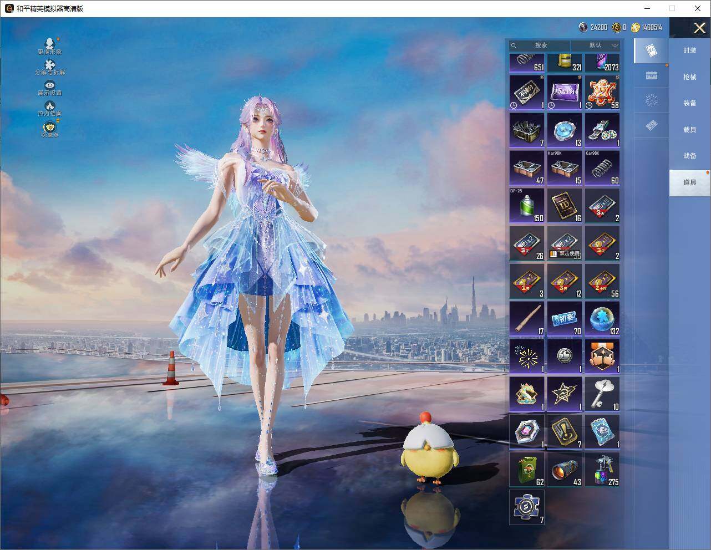The image size is (711, 550).
Task: Switch to the 时装 tab
Action: 689,50
